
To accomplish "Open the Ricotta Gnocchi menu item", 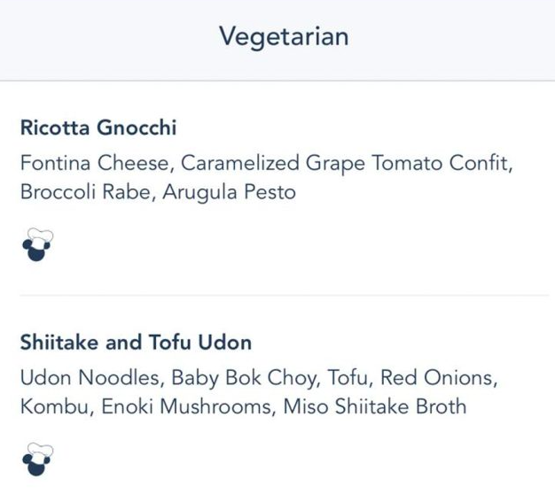I will (98, 127).
